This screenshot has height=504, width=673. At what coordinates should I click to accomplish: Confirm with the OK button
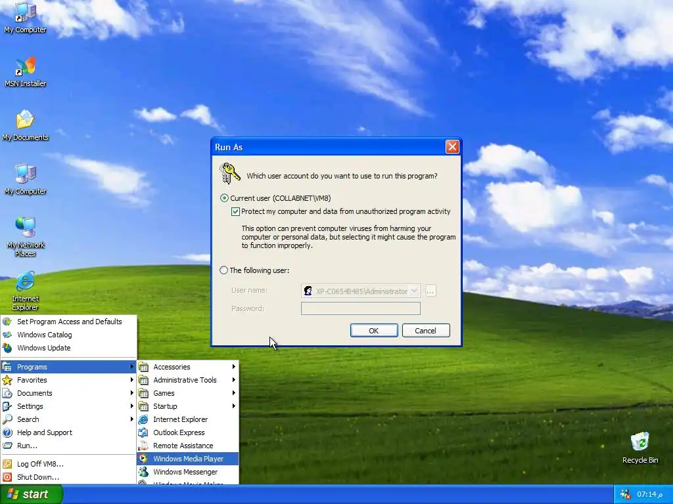tap(374, 331)
